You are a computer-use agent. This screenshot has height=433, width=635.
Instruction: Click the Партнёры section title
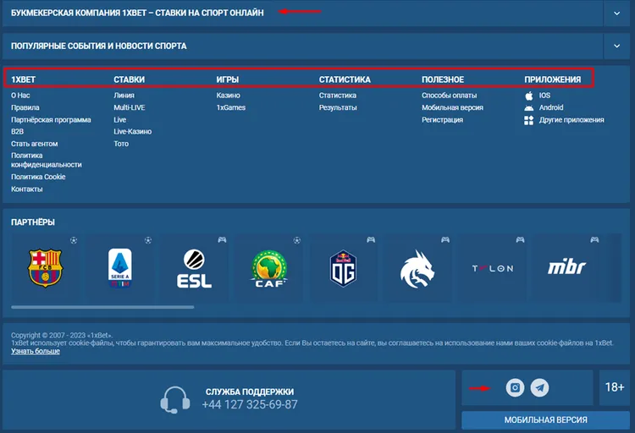tap(33, 222)
